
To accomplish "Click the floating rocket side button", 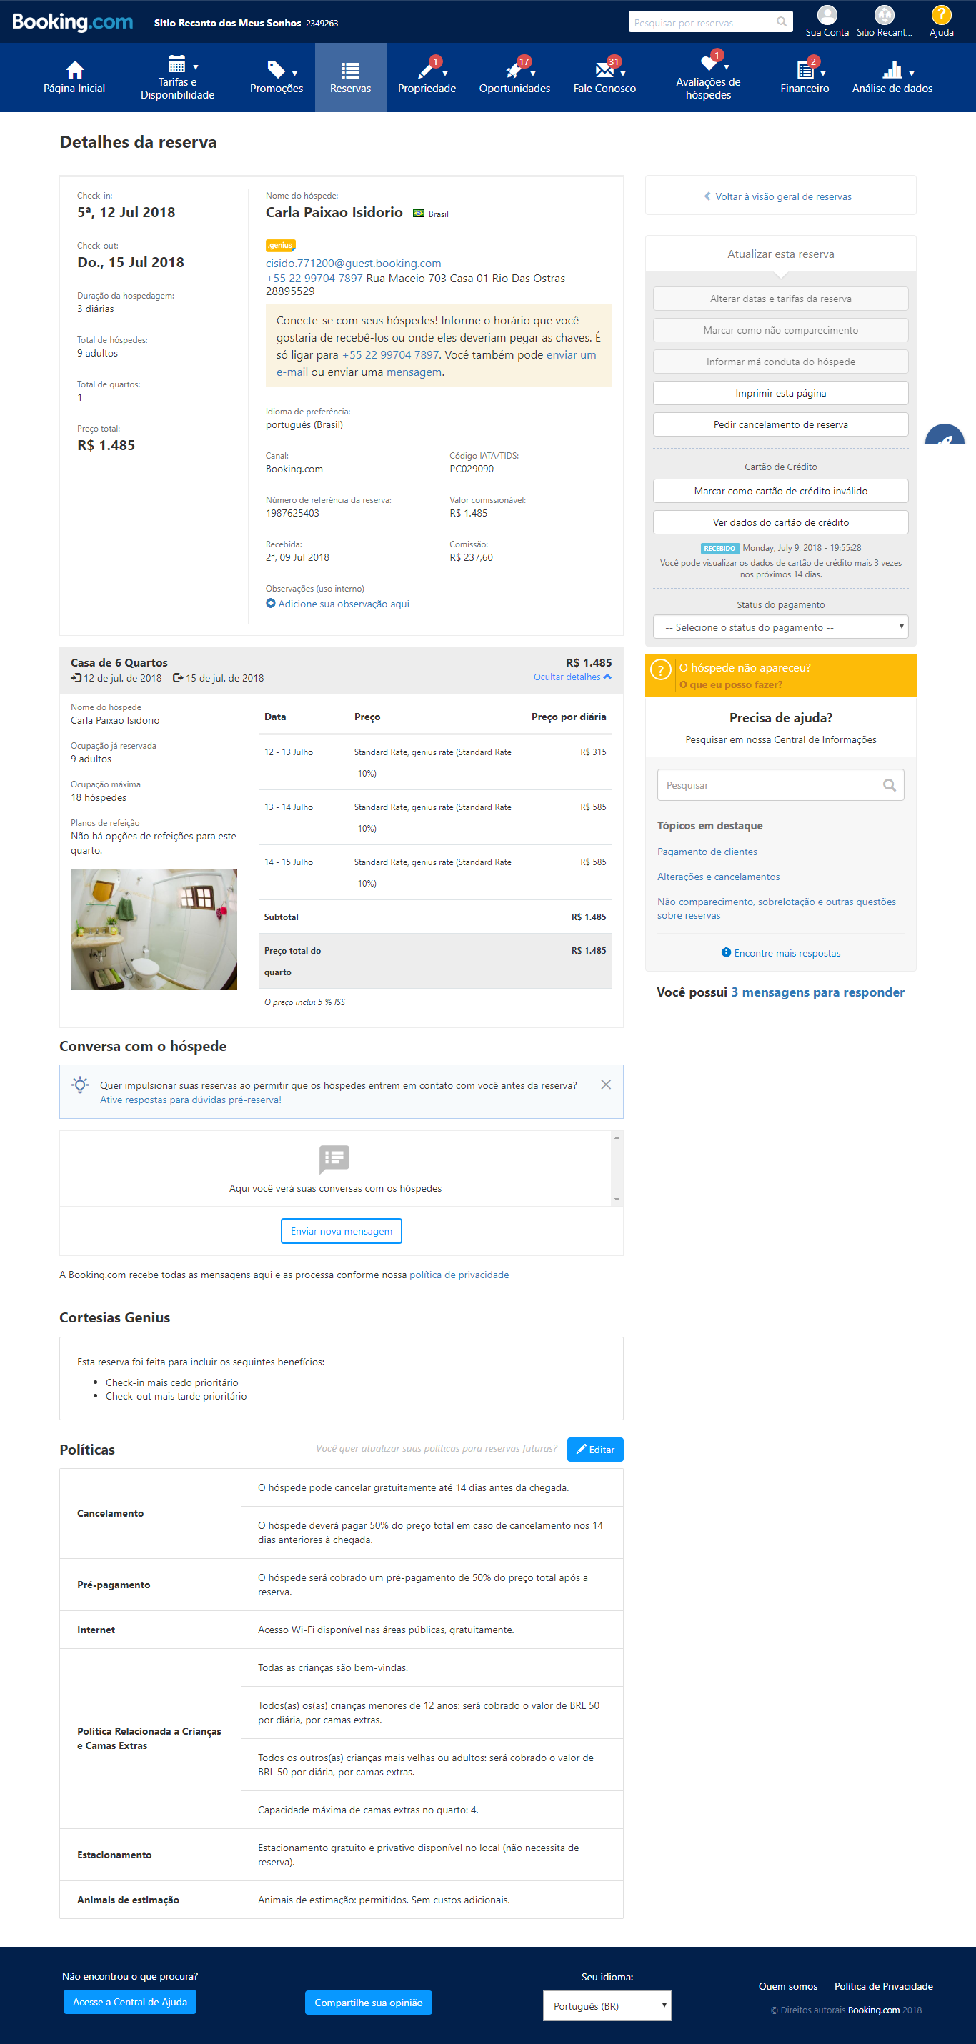I will 946,437.
